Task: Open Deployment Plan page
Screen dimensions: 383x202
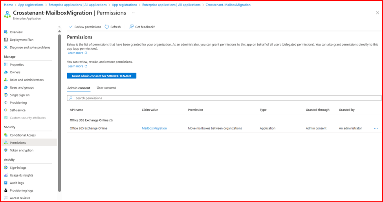Action: coord(21,40)
